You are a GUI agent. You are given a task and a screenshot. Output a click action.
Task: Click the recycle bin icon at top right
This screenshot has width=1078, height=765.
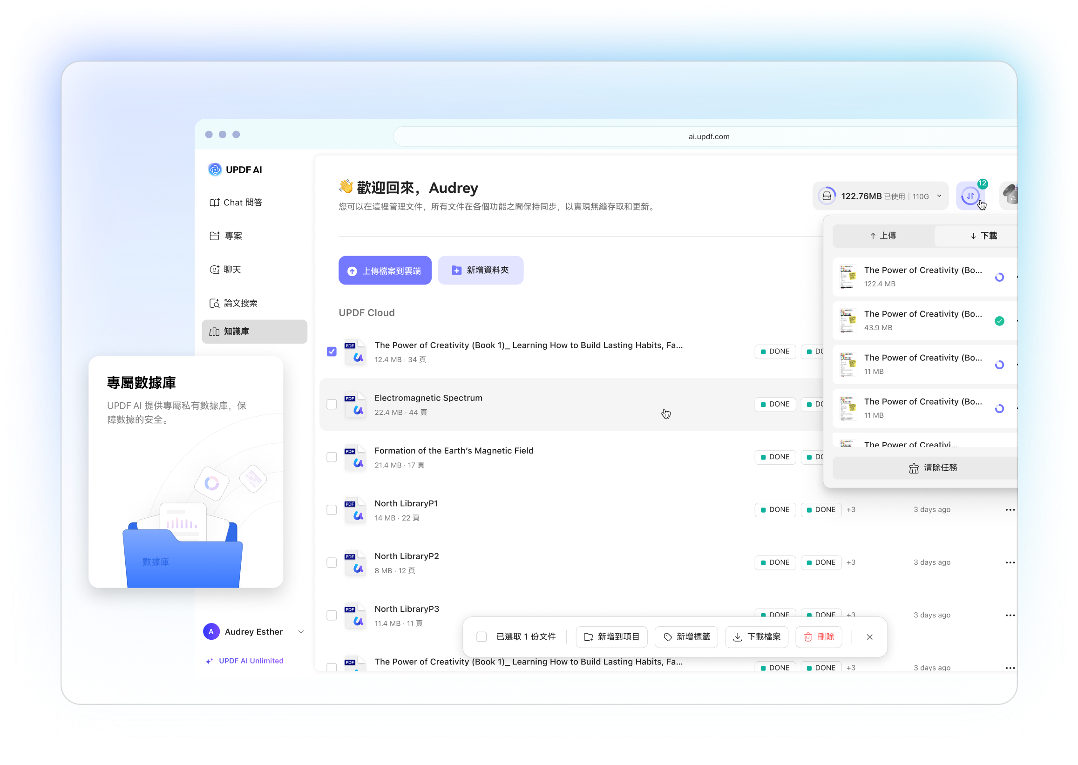coord(1009,196)
